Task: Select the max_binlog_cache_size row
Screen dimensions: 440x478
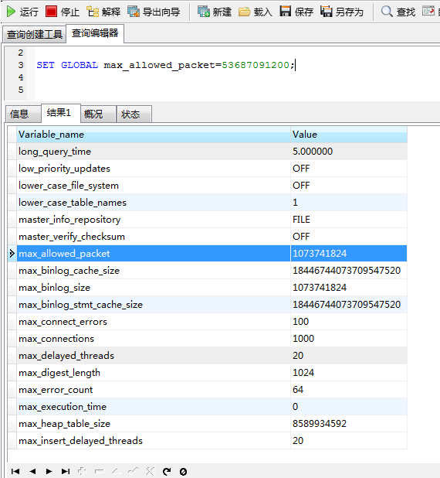Action: (212, 271)
